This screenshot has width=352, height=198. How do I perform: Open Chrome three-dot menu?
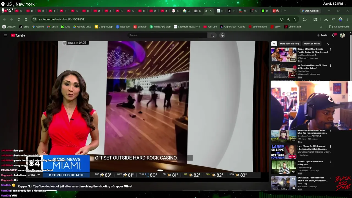coord(348,19)
